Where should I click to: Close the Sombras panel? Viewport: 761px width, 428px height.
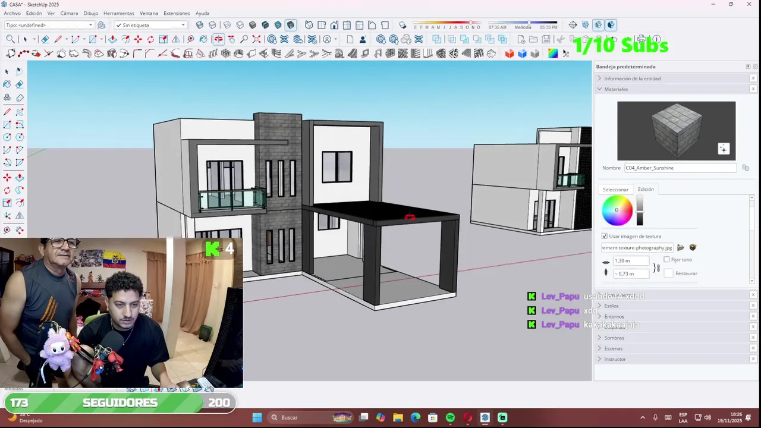753,338
